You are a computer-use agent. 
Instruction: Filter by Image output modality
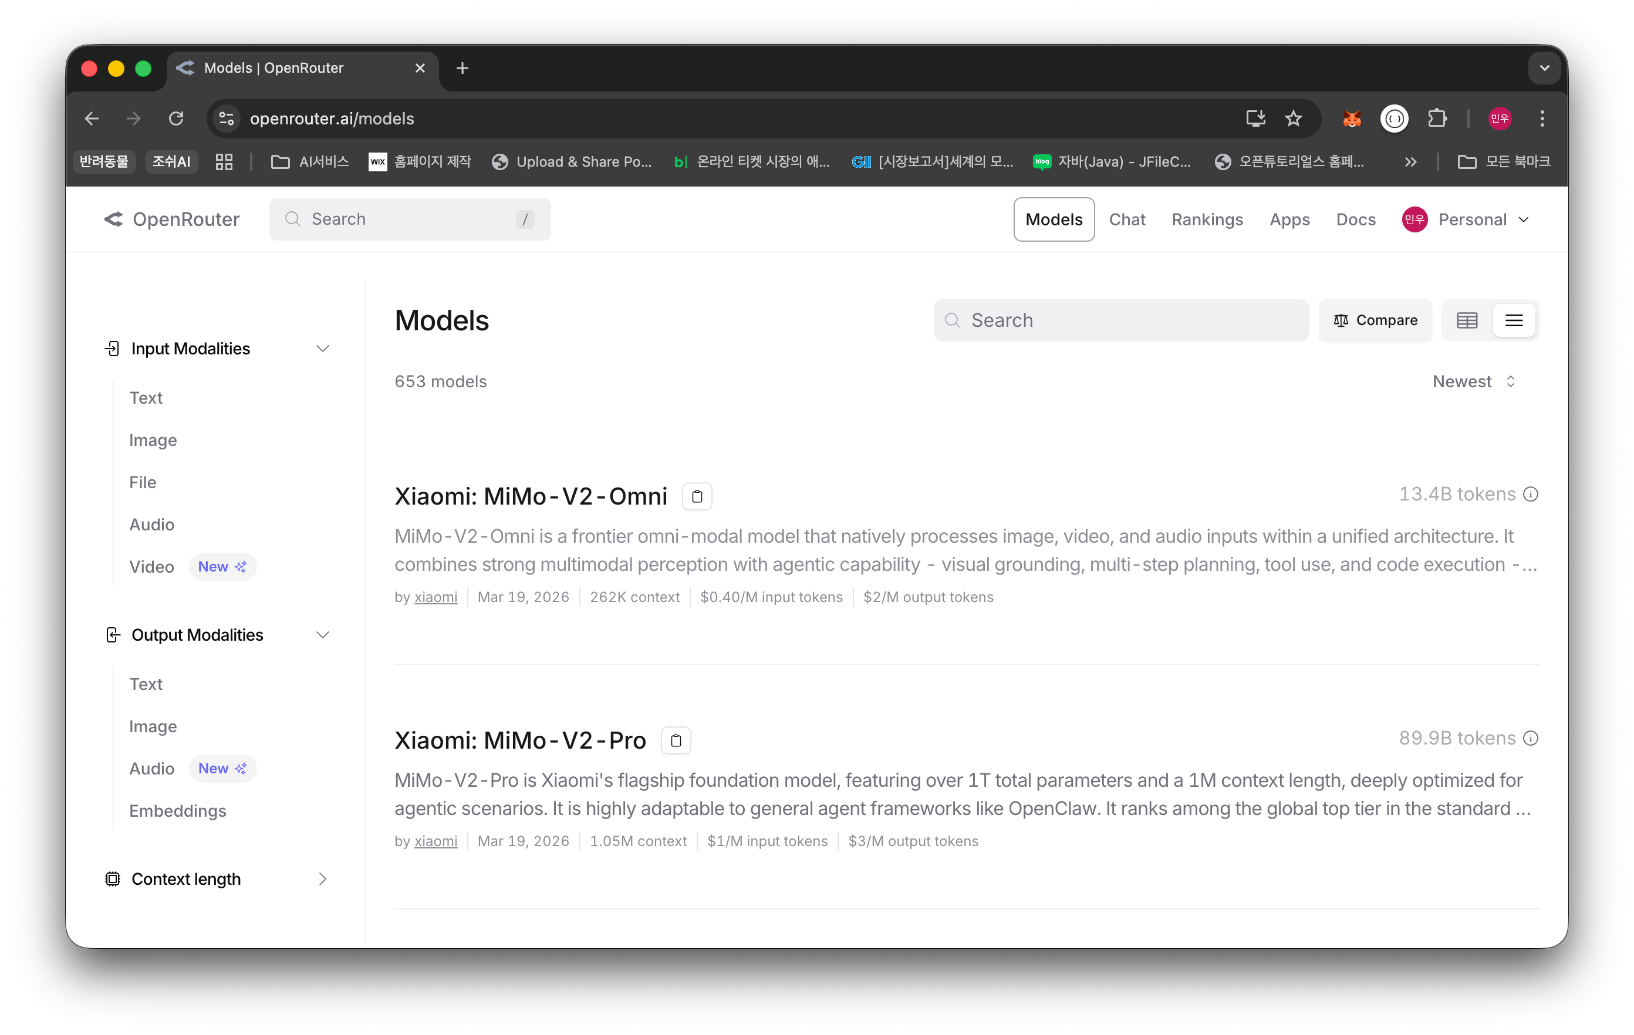coord(153,726)
